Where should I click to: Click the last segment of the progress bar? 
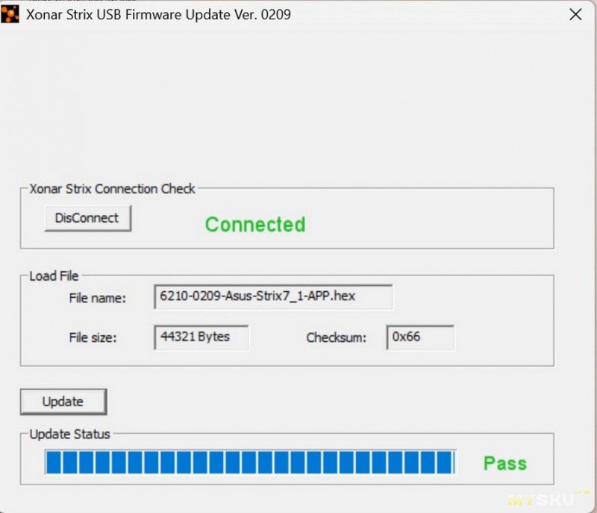pos(446,462)
